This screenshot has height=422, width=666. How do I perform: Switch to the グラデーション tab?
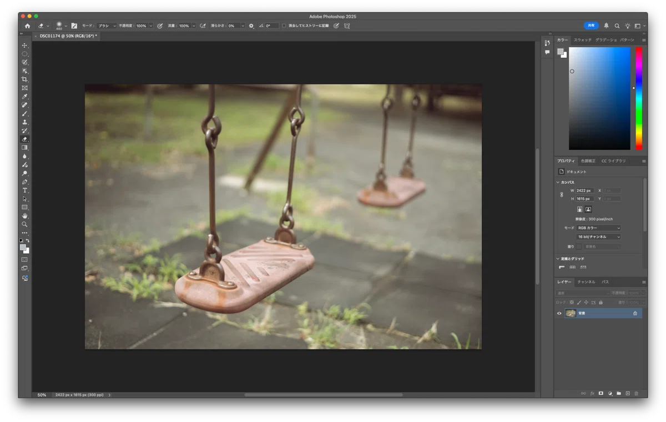pos(606,40)
